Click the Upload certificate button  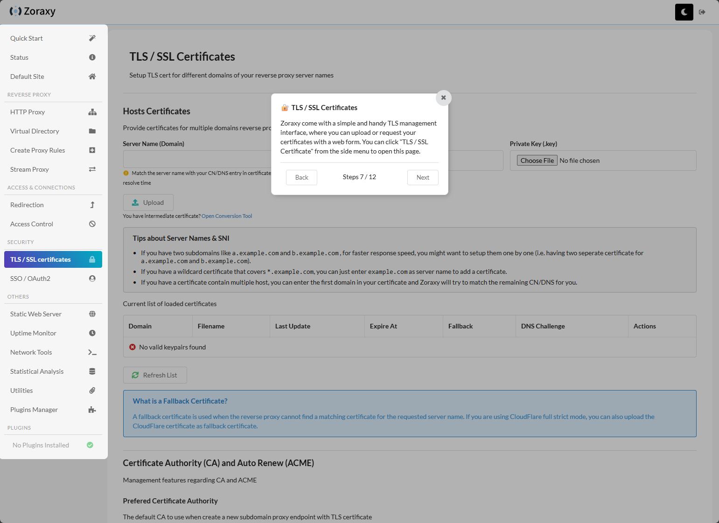point(148,202)
